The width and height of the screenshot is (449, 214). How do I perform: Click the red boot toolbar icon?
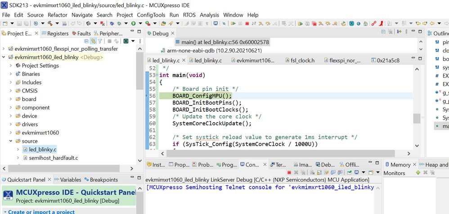point(381,23)
